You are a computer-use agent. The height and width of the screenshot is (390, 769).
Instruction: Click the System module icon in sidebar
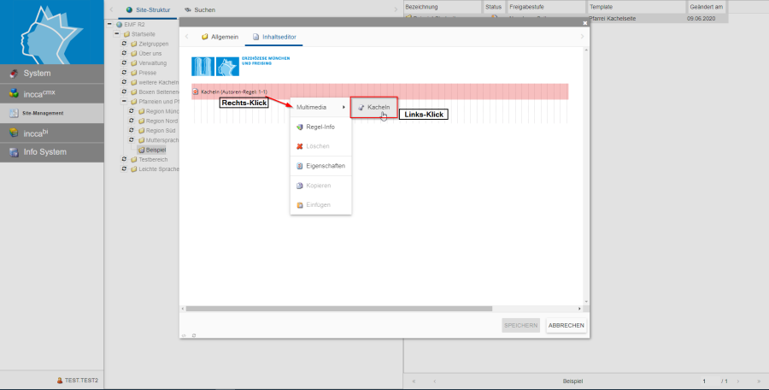[x=13, y=73]
